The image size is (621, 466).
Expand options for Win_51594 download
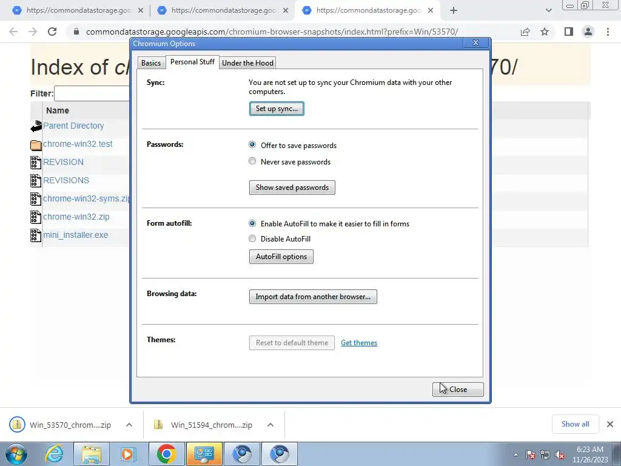(270, 425)
